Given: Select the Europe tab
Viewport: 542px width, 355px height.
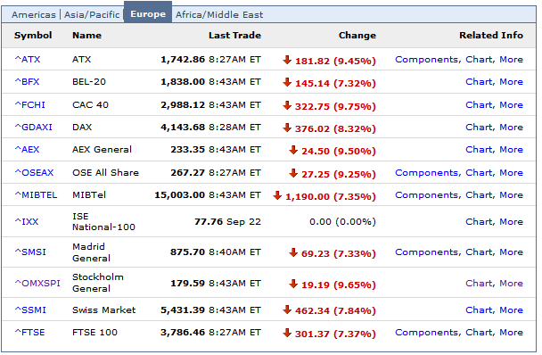Looking at the screenshot, I should pos(148,14).
